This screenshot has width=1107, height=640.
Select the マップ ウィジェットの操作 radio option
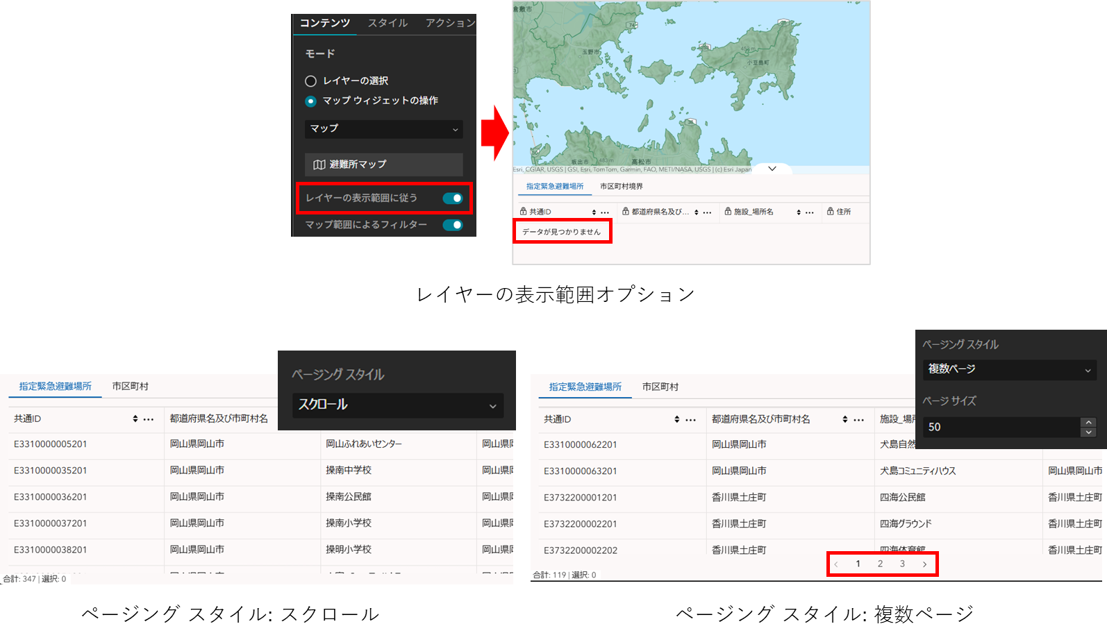click(x=311, y=101)
